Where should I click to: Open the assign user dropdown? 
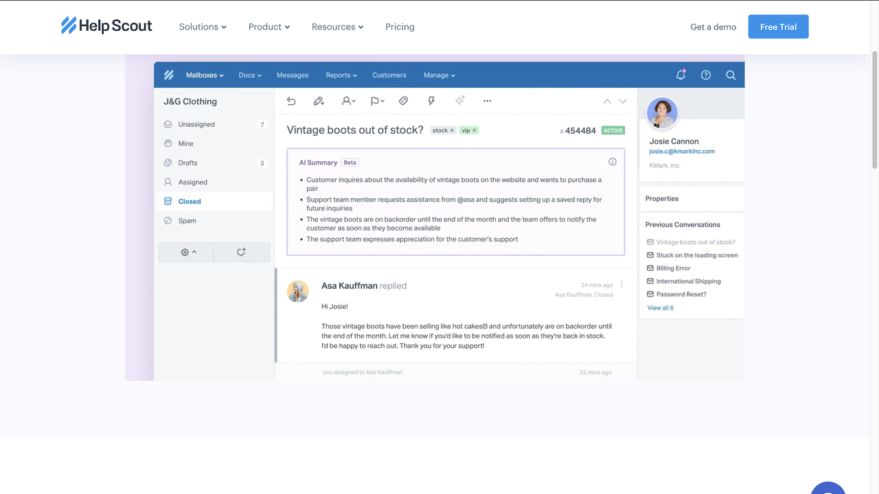coord(348,101)
